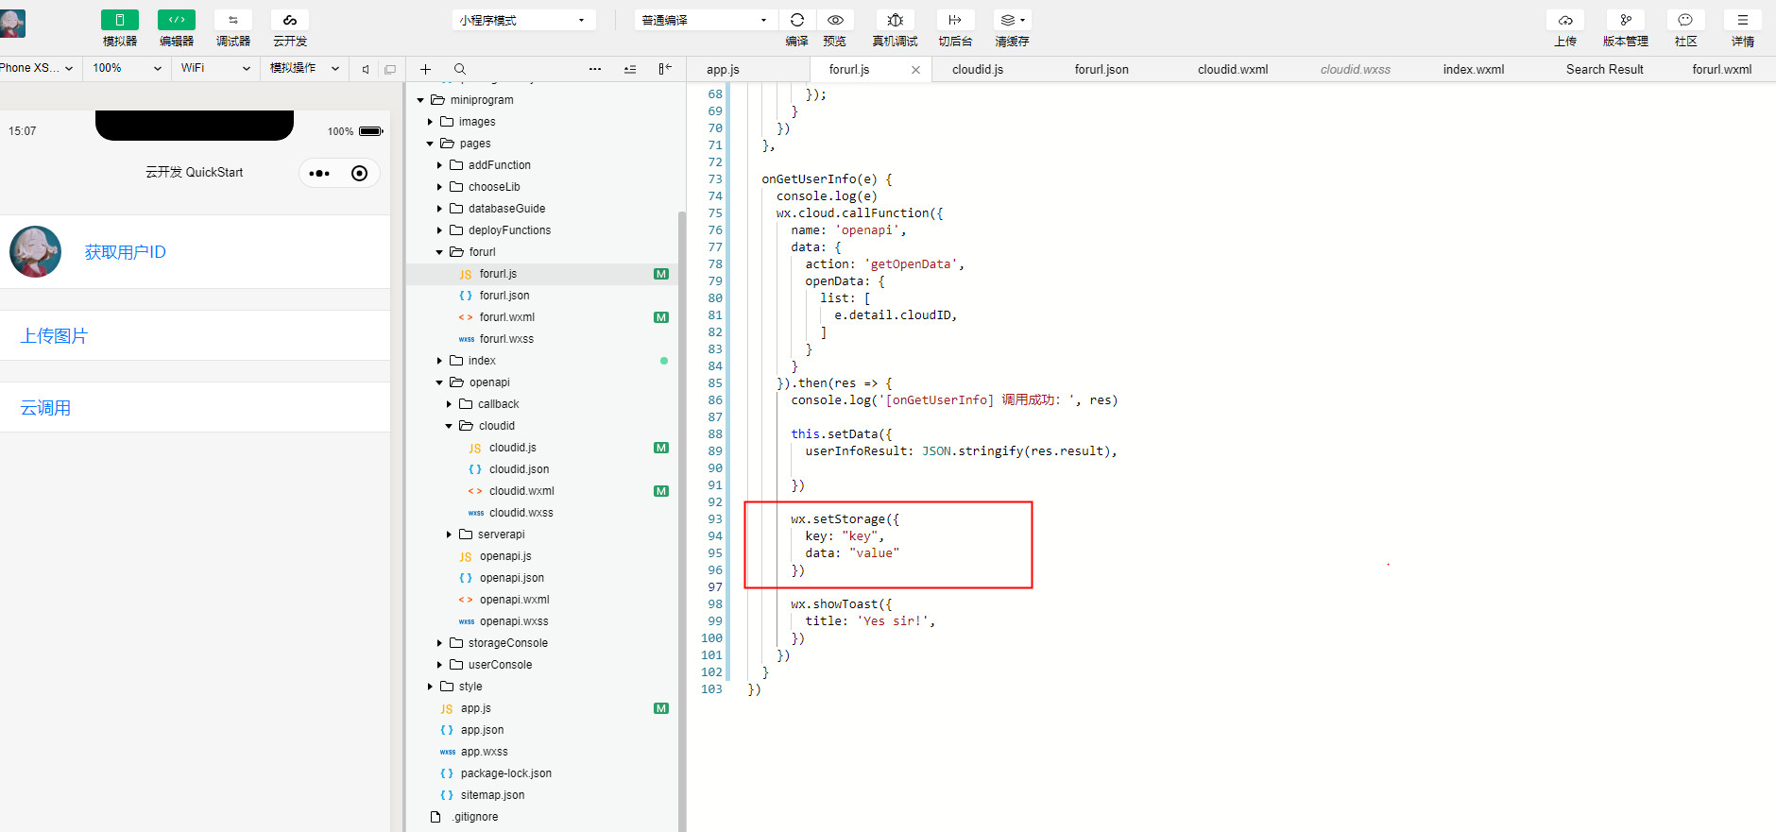The width and height of the screenshot is (1776, 832).
Task: Click the plus icon to add file
Action: click(425, 69)
